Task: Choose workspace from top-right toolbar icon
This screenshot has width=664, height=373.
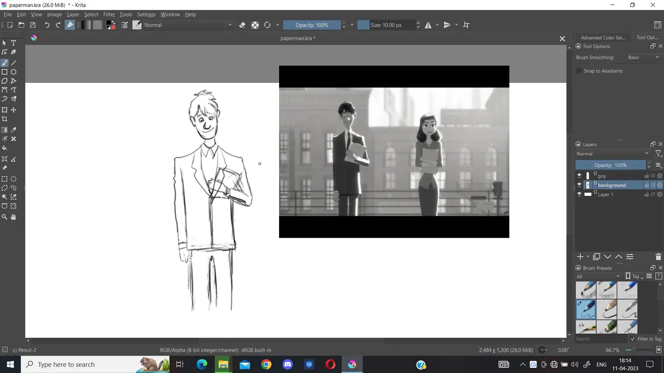Action: [x=658, y=25]
